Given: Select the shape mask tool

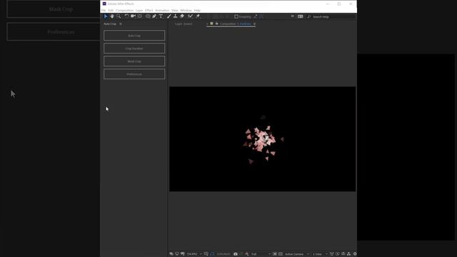Looking at the screenshot, I should 148,16.
